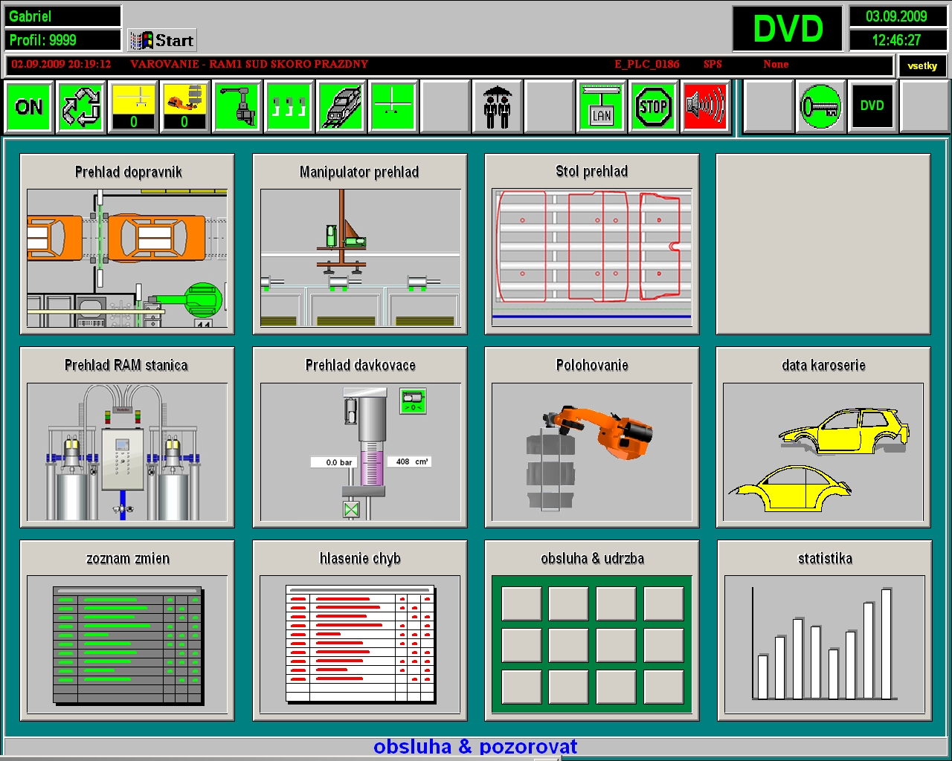Click the people-under-umbrella icon
Screen dimensions: 952x761
[498, 107]
